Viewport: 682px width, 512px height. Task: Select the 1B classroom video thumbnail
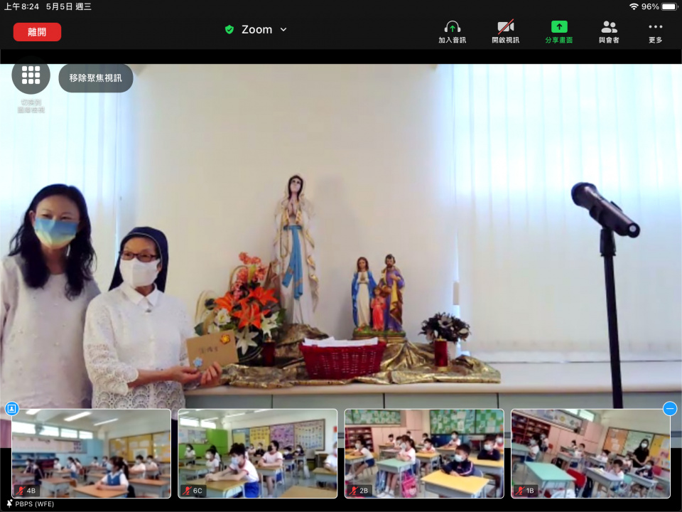point(590,452)
